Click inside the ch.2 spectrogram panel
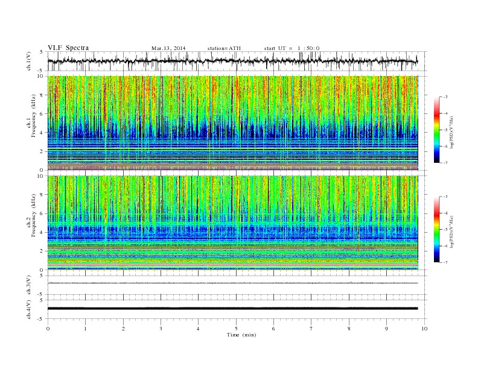 click(x=232, y=222)
